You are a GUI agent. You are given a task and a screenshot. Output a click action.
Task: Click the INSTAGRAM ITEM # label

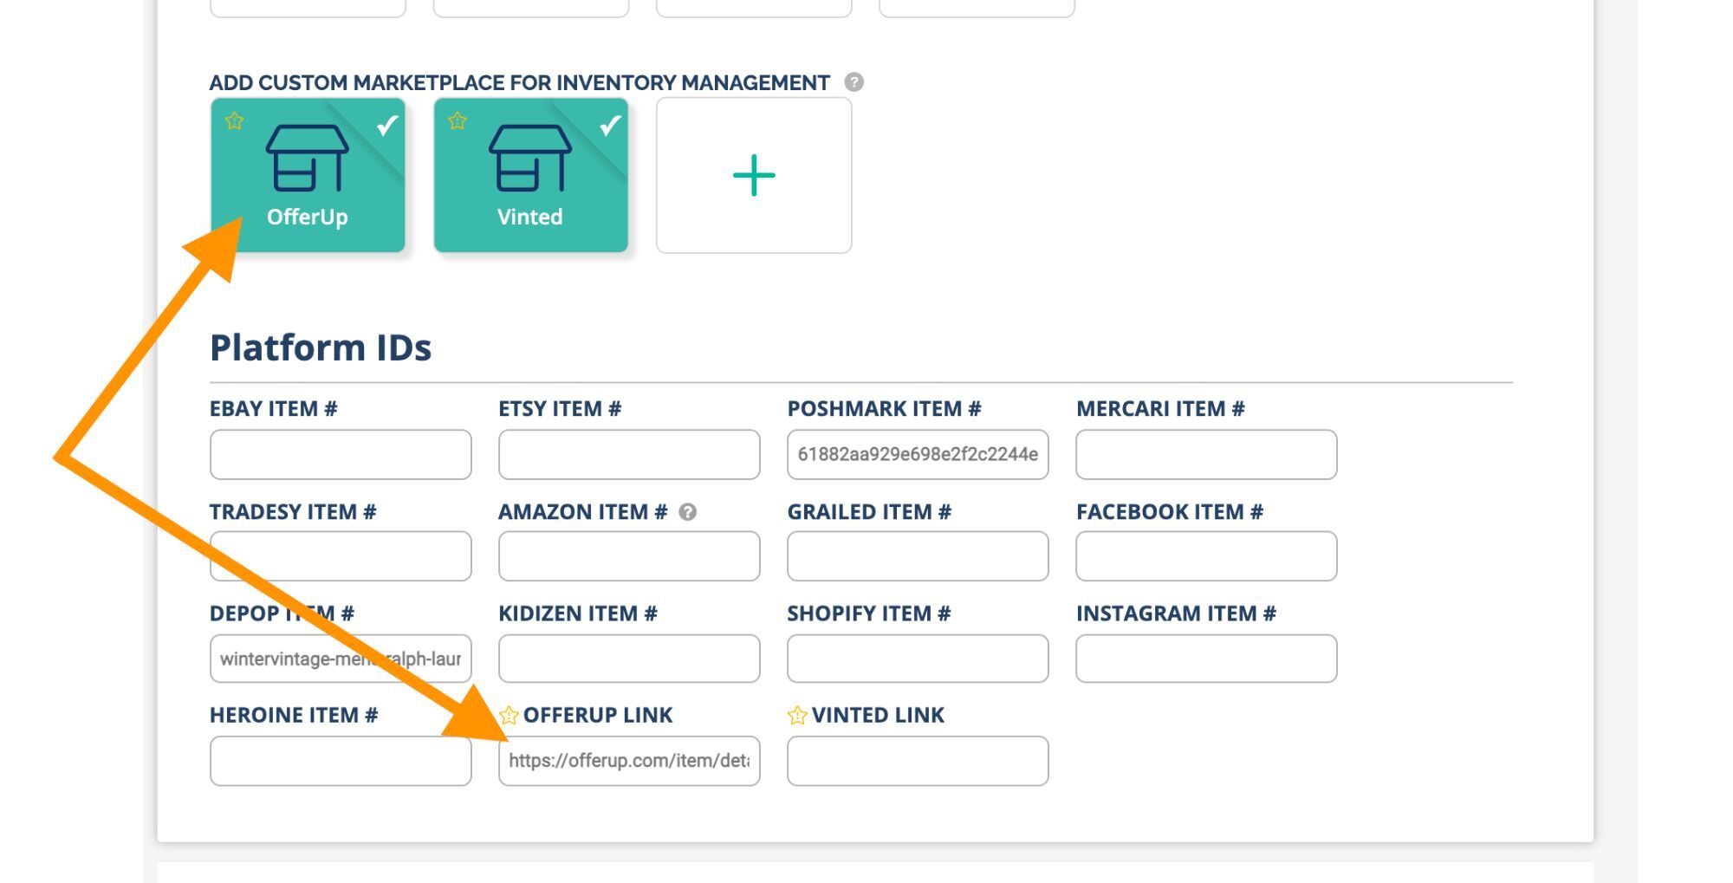click(x=1176, y=614)
